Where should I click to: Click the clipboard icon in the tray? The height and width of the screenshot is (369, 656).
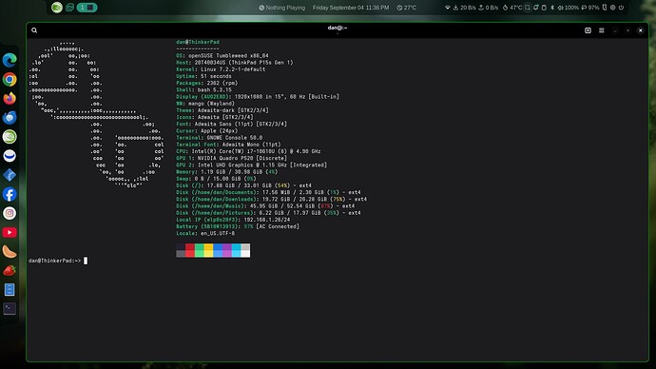tap(544, 8)
